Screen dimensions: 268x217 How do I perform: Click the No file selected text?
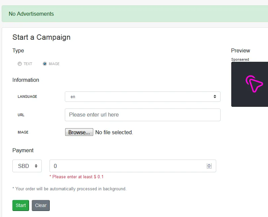tap(114, 132)
